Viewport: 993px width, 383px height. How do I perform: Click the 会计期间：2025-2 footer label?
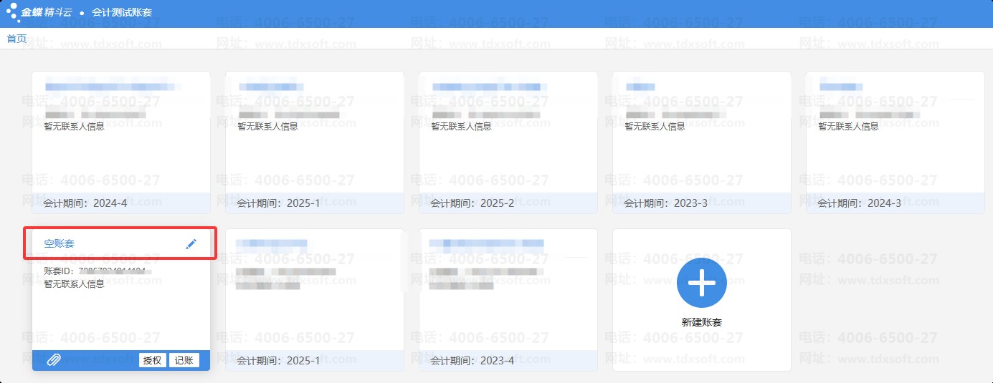(472, 203)
